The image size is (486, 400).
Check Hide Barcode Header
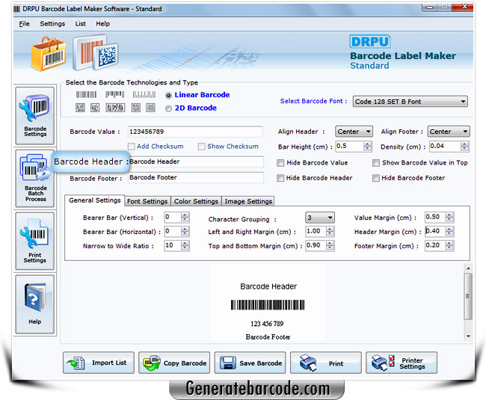pyautogui.click(x=280, y=178)
